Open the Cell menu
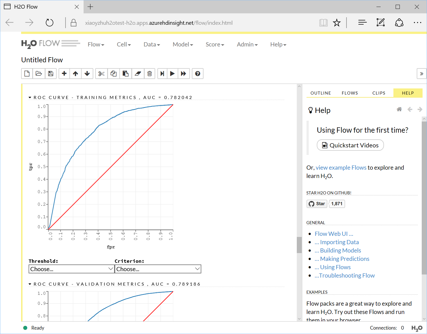Viewport: 427px width, 334px height. (124, 44)
